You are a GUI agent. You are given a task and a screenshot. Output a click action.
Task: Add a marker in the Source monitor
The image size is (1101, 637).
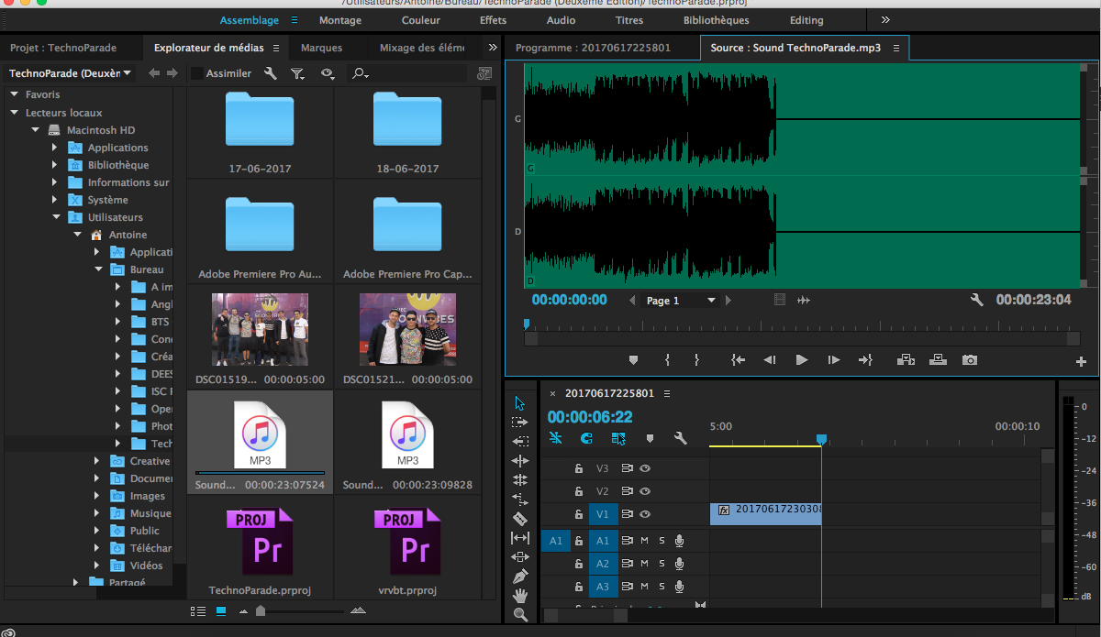pyautogui.click(x=633, y=360)
